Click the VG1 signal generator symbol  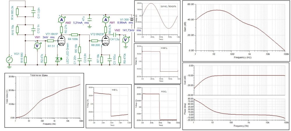click(10, 60)
